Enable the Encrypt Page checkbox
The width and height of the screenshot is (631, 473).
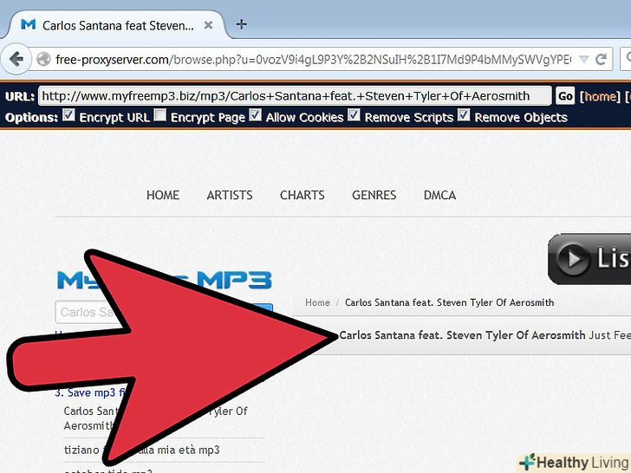point(160,115)
